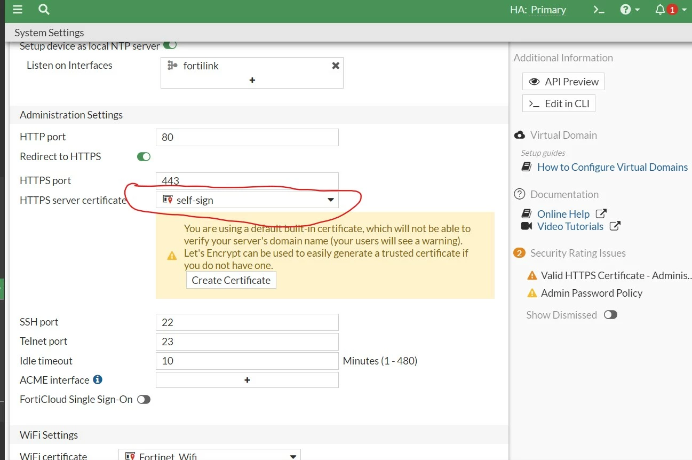Click the API Preview button
This screenshot has height=460, width=692.
pos(563,82)
